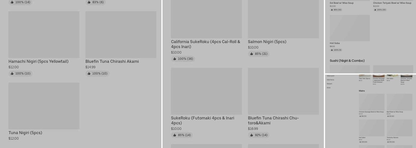The image size is (416, 148).
Task: Open the Beef Bowl w/ Miso Soup image
Action: tap(399, 102)
